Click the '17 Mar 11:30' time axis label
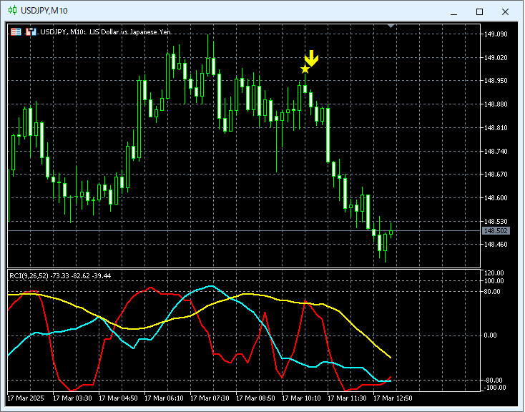Screen dimensions: 525x412 click(347, 398)
